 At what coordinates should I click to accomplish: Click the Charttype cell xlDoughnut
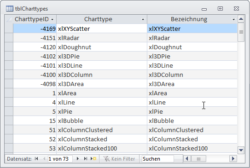pyautogui.click(x=102, y=47)
